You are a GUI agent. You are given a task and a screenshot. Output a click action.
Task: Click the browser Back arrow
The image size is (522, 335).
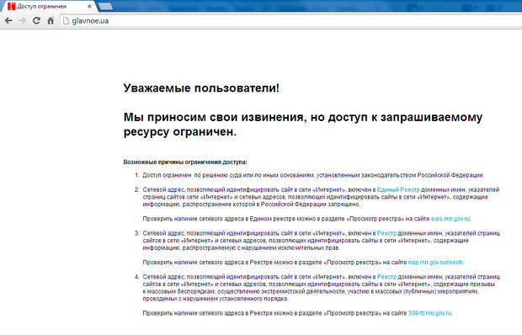coord(8,21)
